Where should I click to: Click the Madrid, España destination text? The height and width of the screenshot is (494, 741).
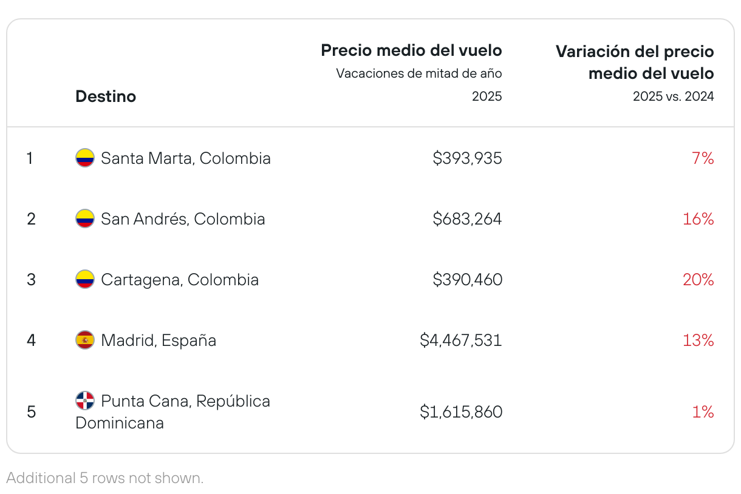pos(159,340)
